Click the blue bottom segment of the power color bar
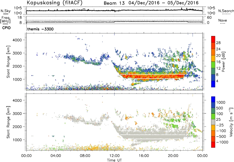Viewport: 234px width, 162px height. [213, 84]
